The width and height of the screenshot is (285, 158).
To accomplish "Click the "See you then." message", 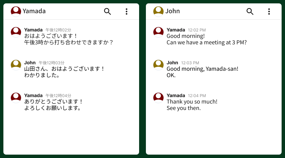I will pos(184,108).
